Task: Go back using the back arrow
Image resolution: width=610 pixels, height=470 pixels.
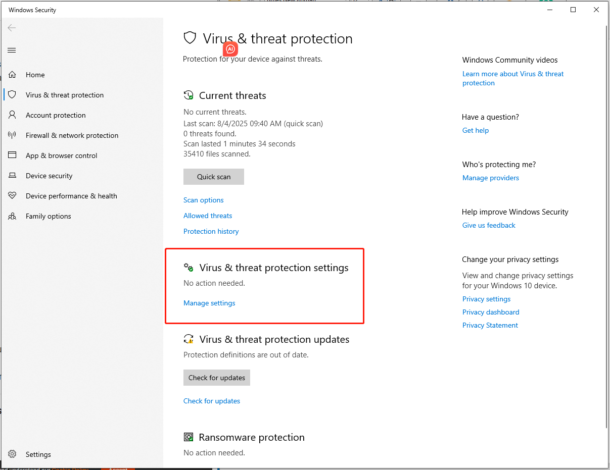Action: pos(12,28)
